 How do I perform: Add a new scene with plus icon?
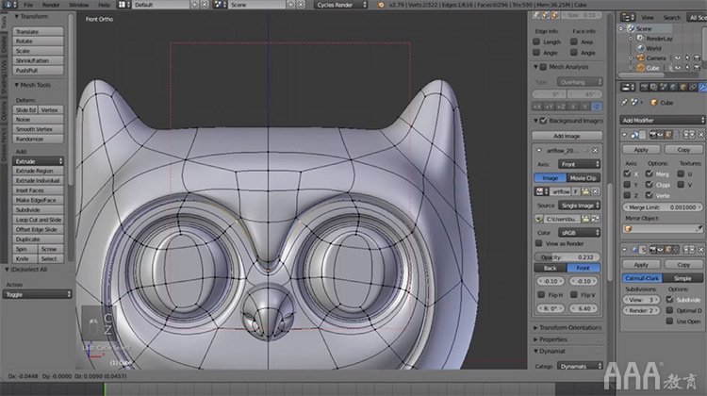[x=291, y=5]
